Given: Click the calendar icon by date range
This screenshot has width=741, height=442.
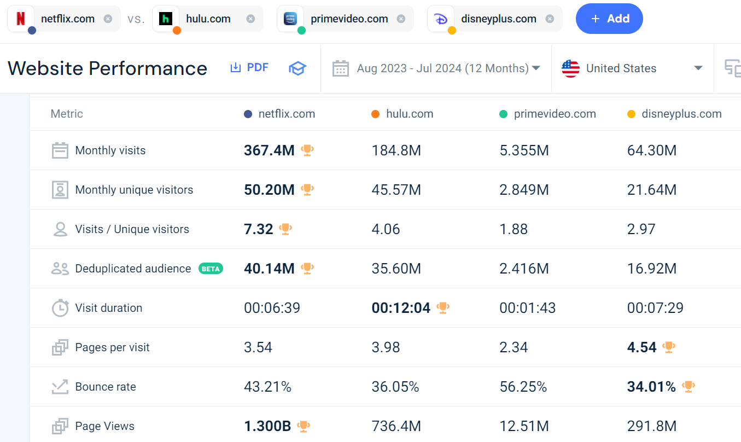Looking at the screenshot, I should [340, 68].
